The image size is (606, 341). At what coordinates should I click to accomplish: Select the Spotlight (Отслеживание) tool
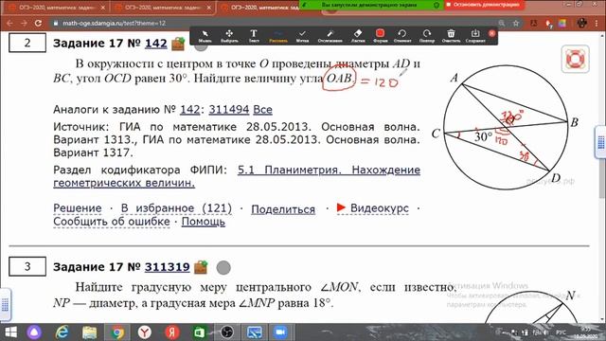(x=330, y=36)
